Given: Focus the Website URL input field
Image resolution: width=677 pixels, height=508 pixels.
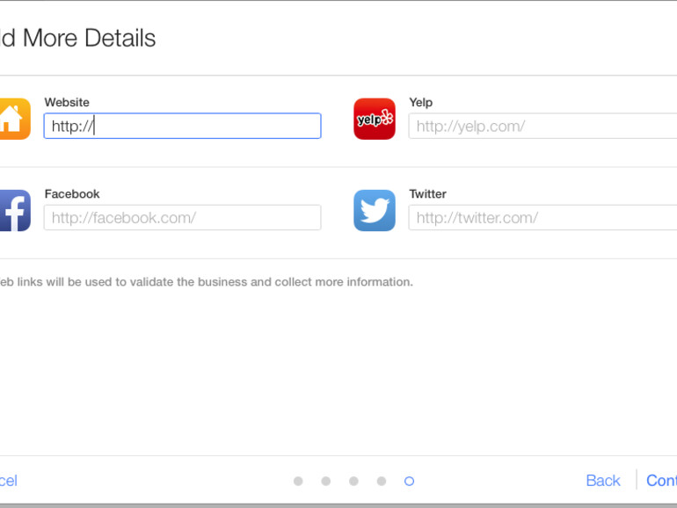Looking at the screenshot, I should point(182,126).
